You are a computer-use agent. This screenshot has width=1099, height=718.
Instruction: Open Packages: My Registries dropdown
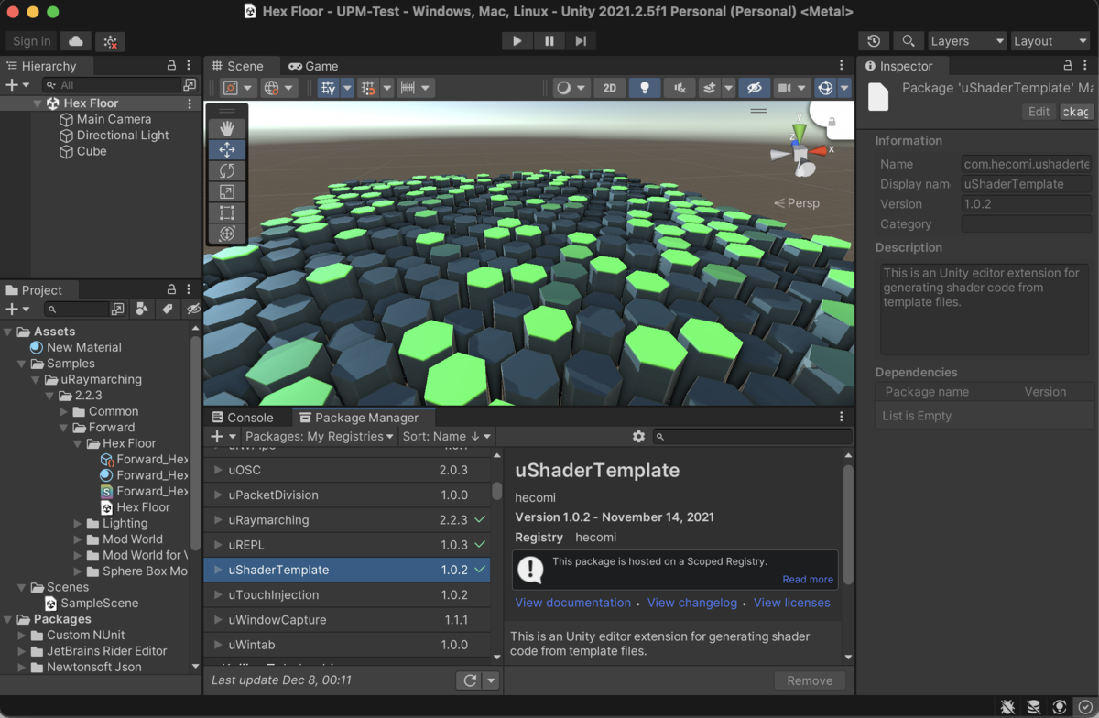(x=320, y=437)
